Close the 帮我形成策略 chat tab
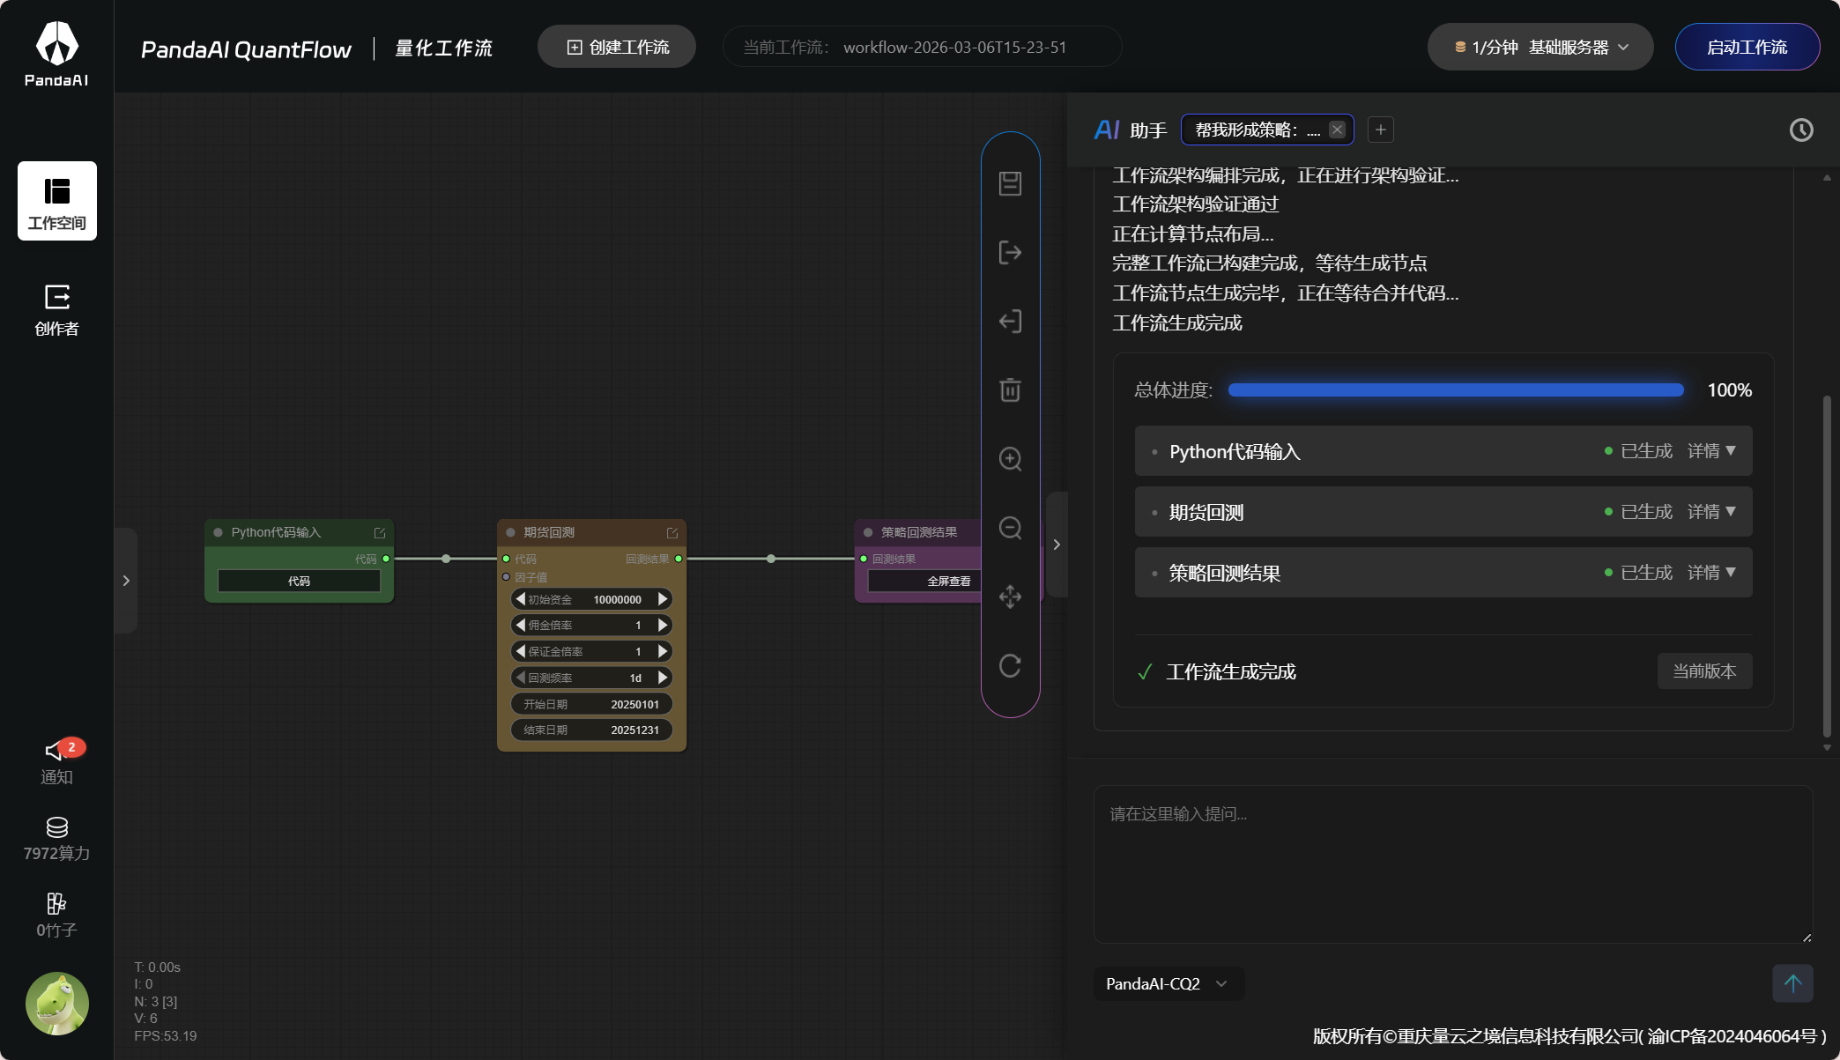Image resolution: width=1840 pixels, height=1060 pixels. (x=1337, y=130)
